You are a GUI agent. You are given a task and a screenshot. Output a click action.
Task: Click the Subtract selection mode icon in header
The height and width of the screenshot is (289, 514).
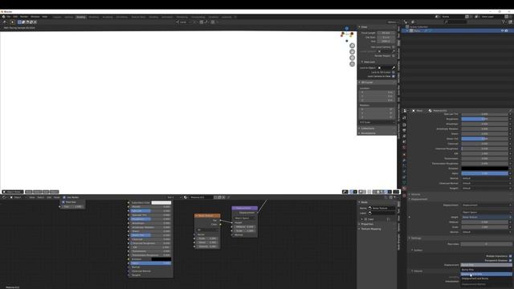point(27,22)
